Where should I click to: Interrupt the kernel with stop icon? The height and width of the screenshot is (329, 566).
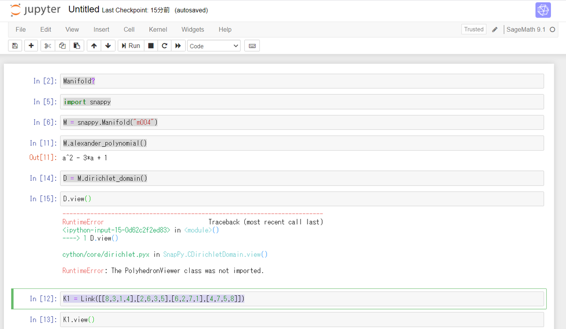coord(150,46)
